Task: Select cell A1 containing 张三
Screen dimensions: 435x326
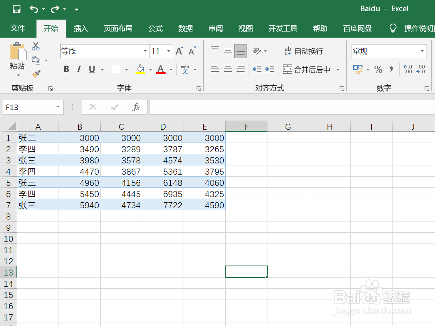Action: [x=38, y=137]
